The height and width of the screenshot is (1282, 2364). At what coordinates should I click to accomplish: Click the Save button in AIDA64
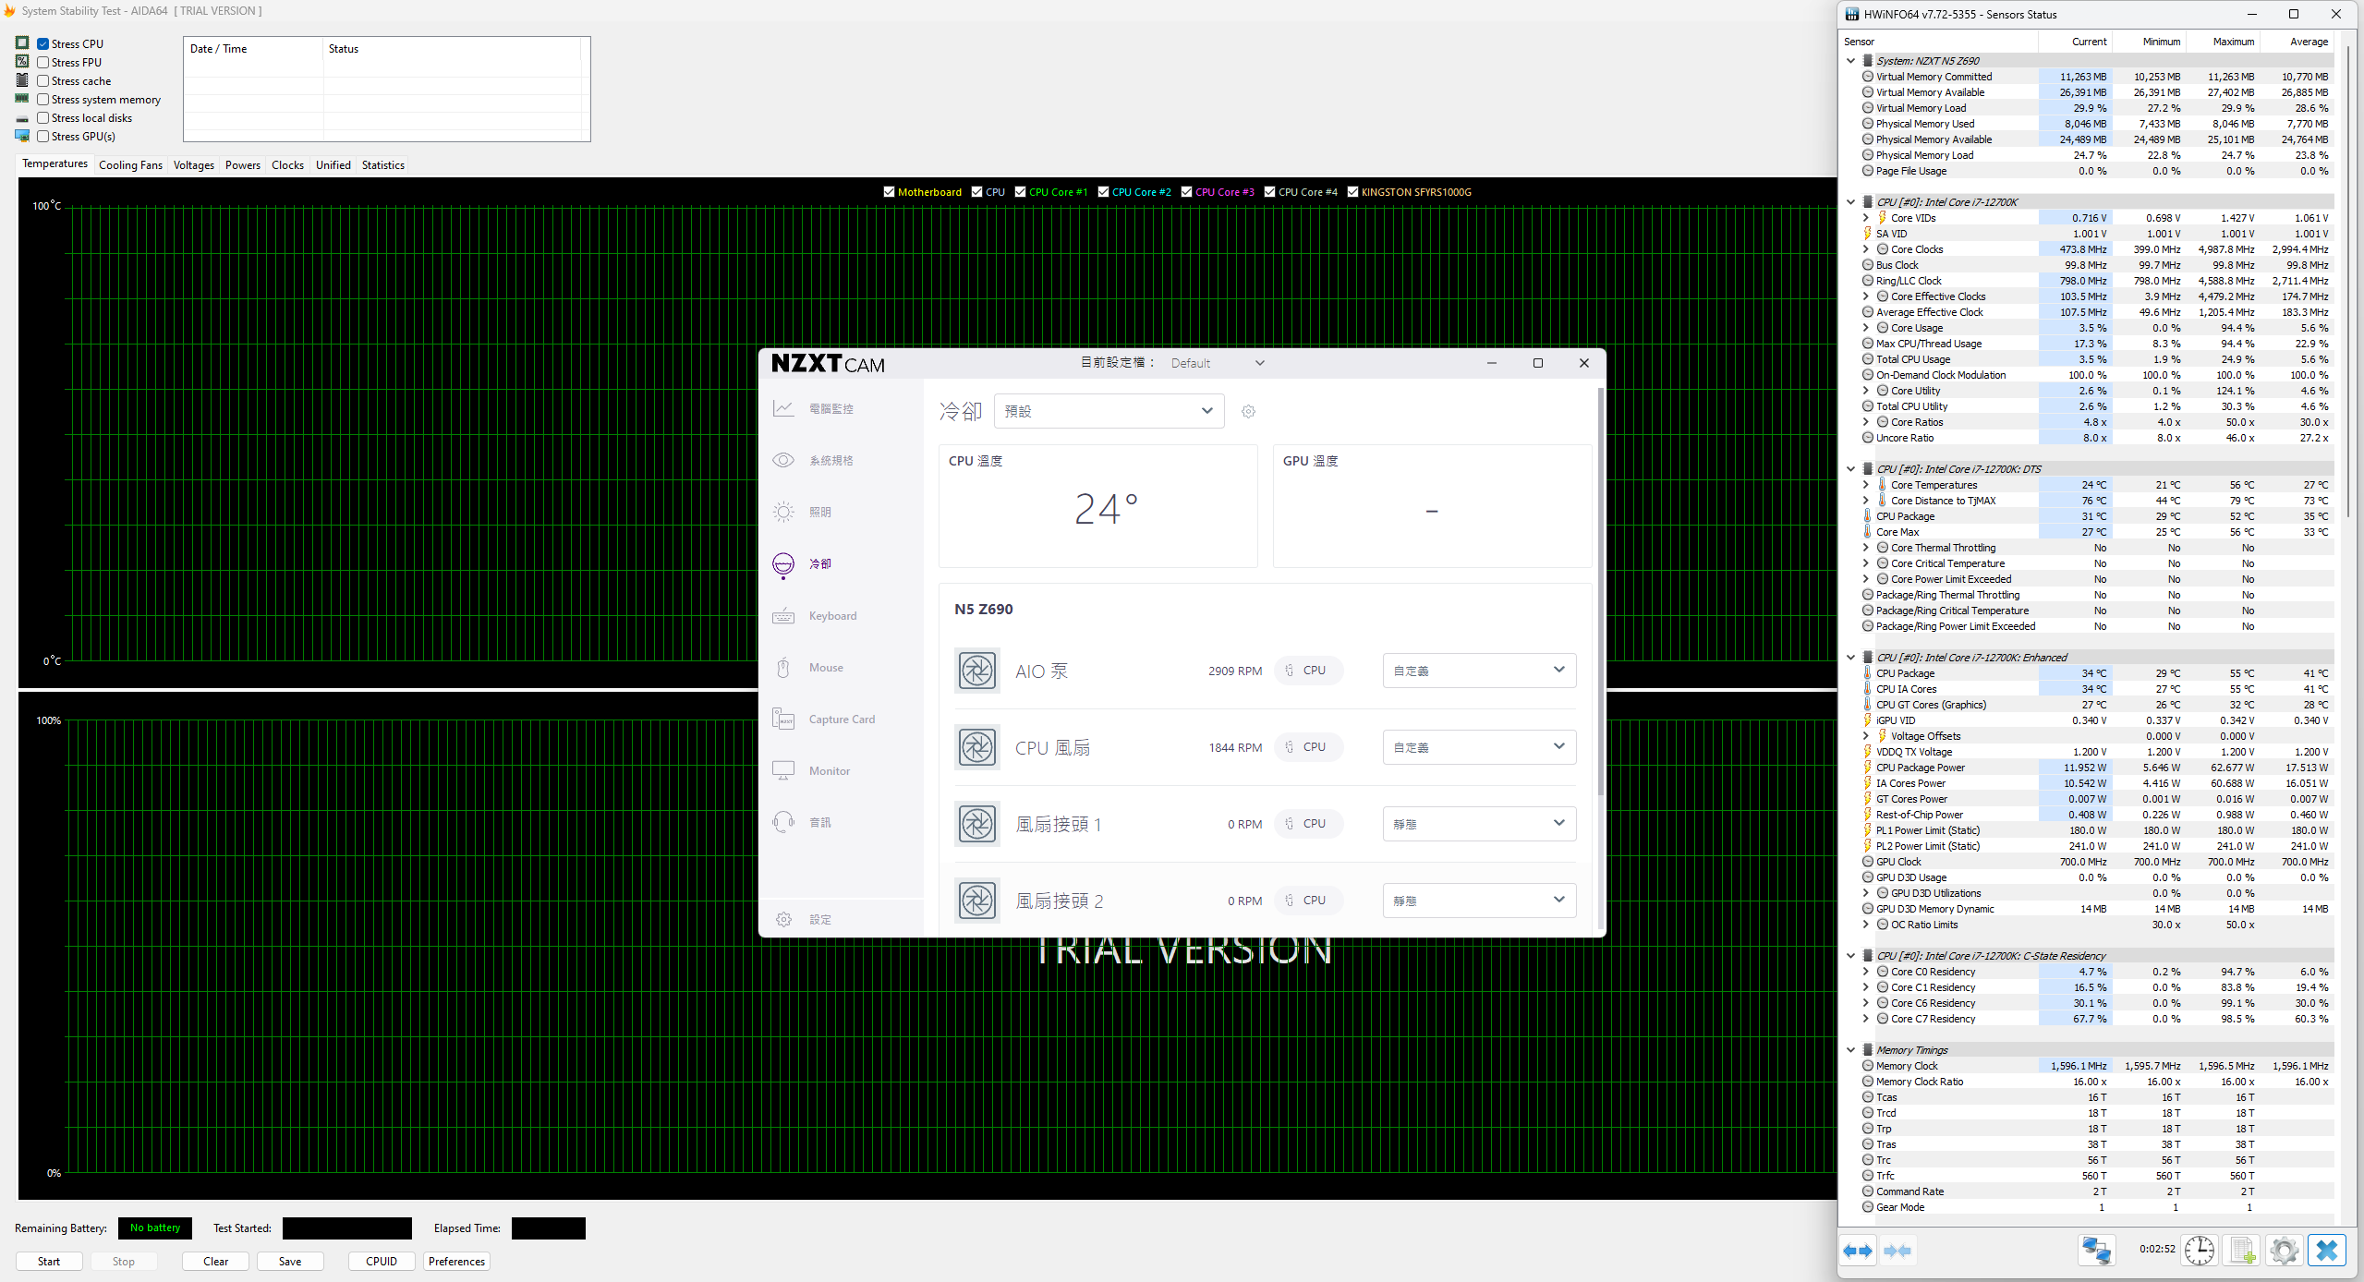(290, 1261)
